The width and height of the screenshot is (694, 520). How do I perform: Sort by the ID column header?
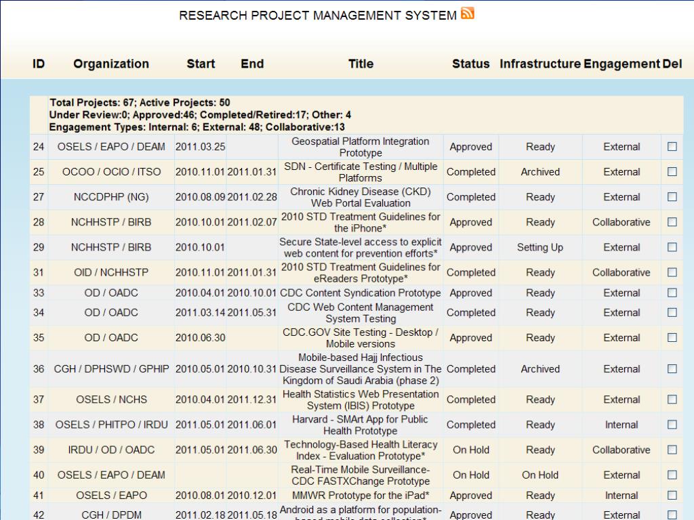39,64
